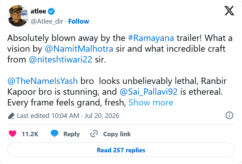Open the @TheNameIsYash mention link
Viewport: 242px width, 164px height.
(43, 81)
